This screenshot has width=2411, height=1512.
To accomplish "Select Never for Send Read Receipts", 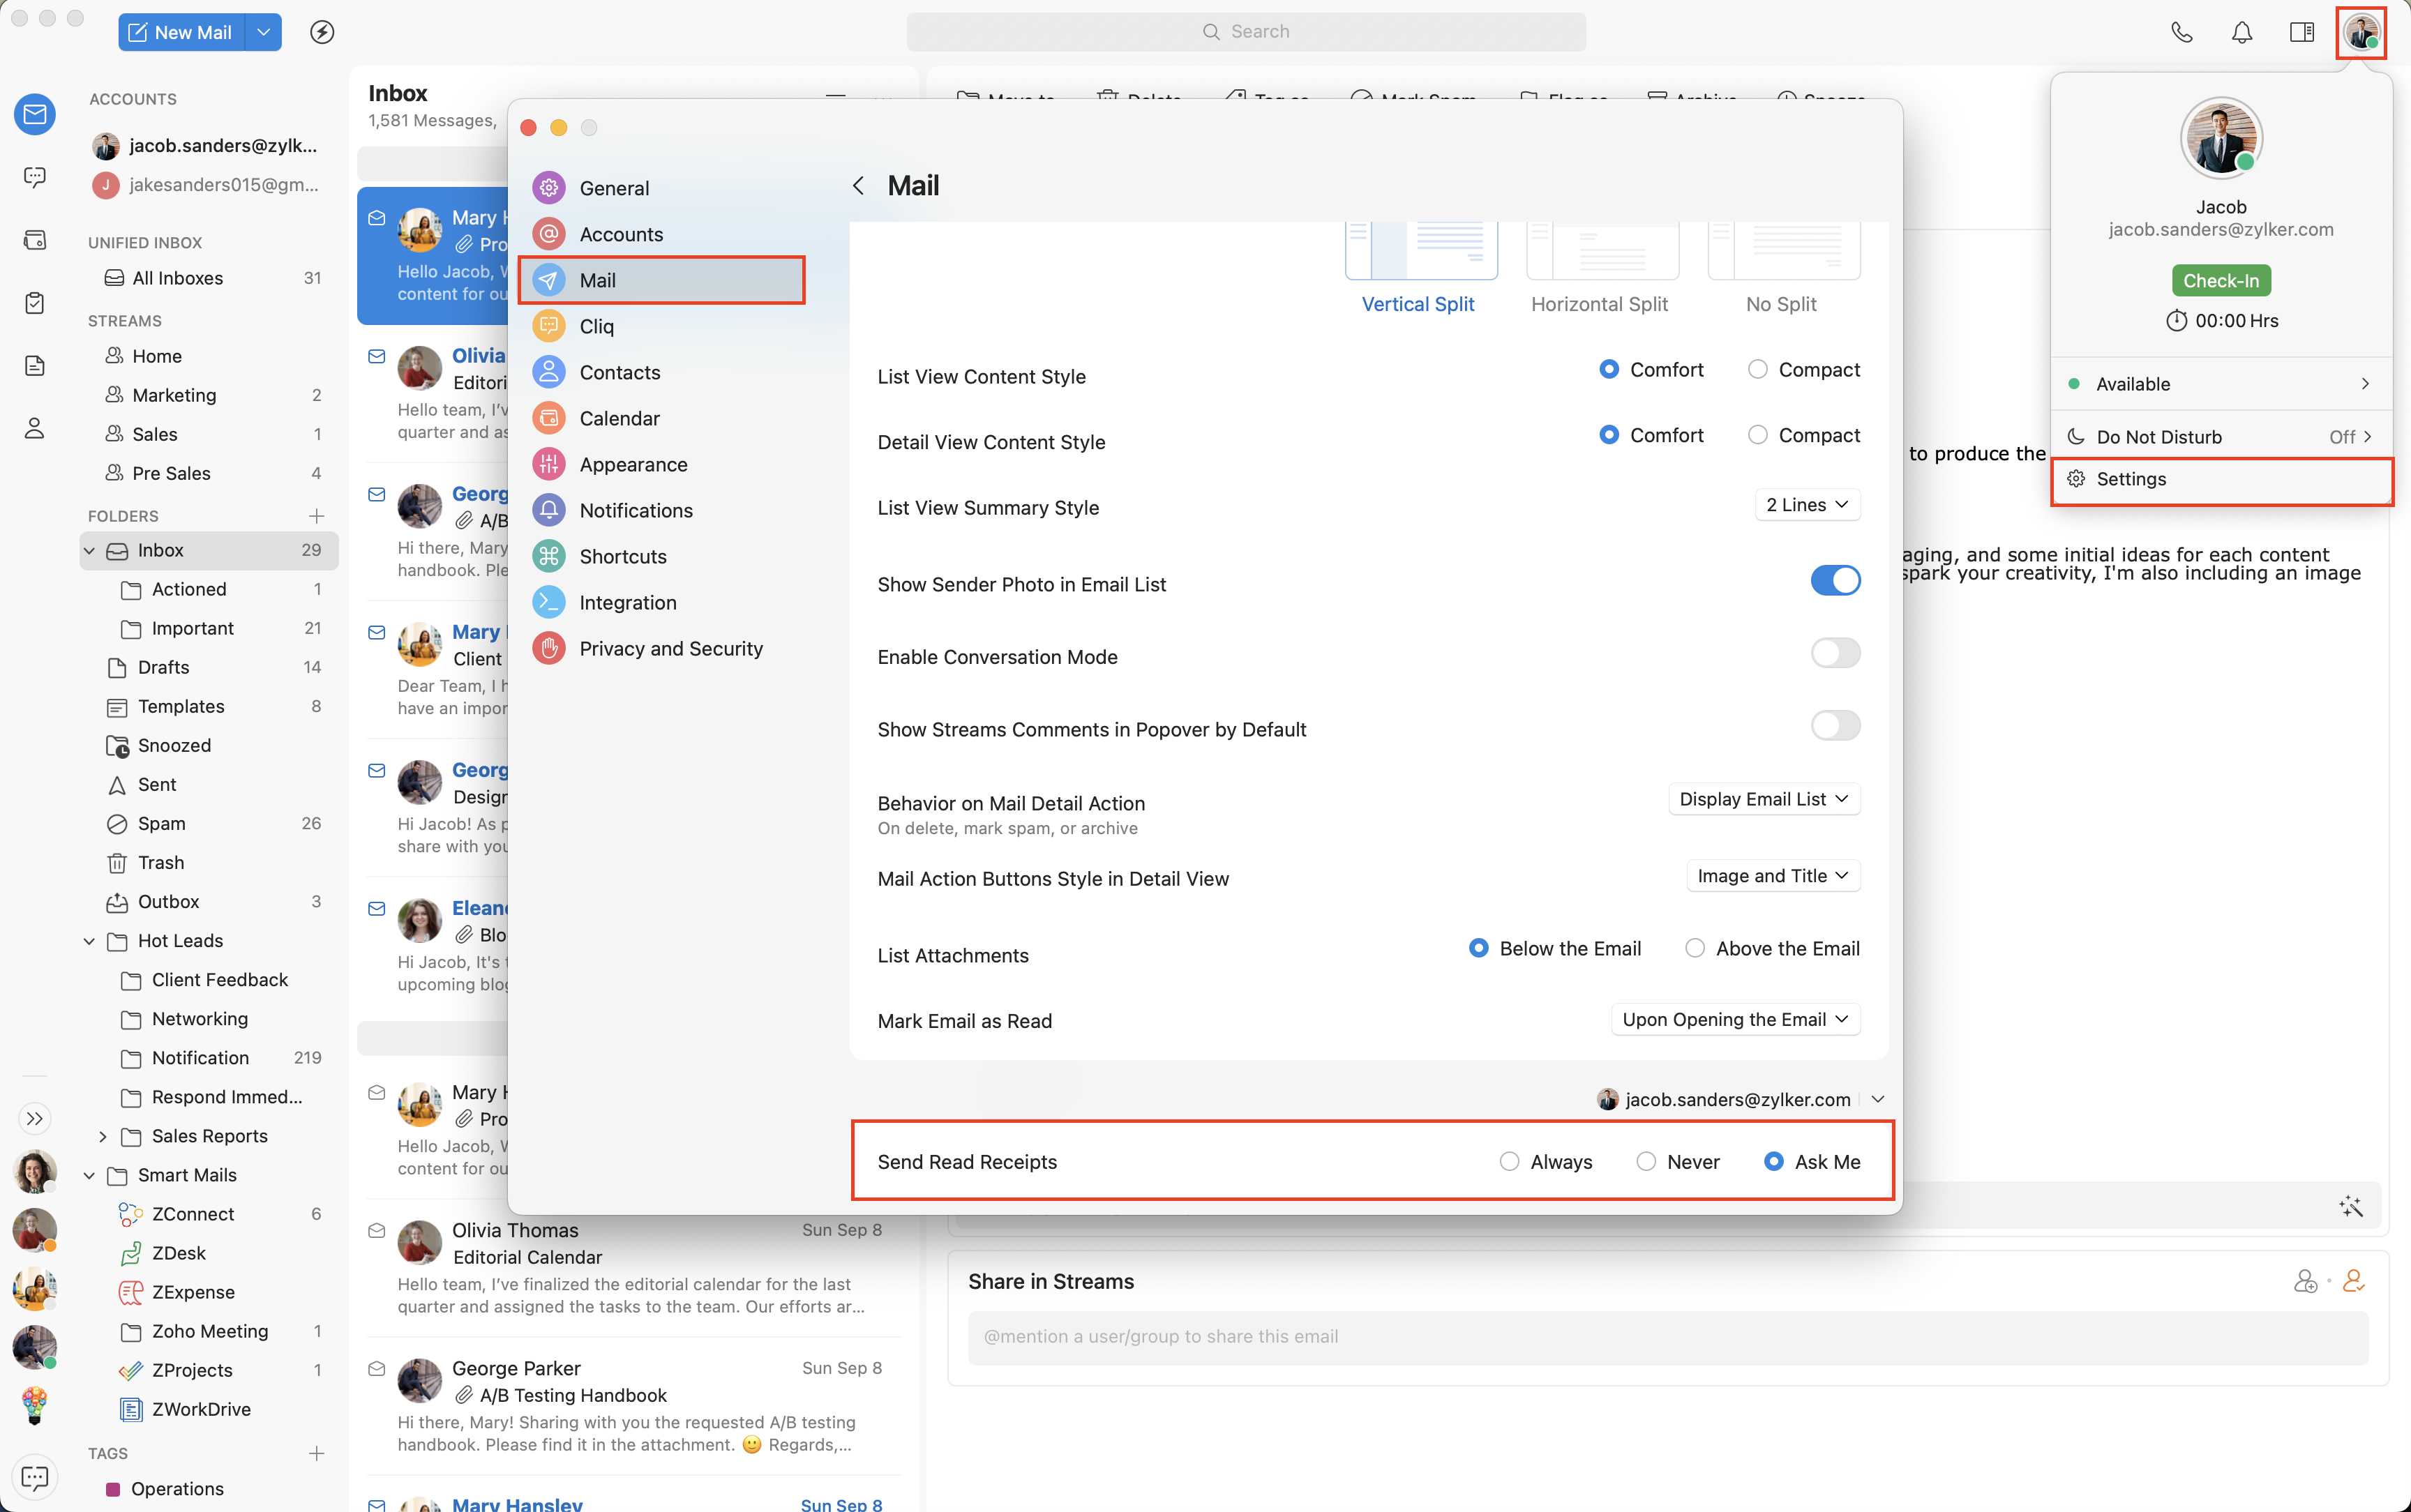I will (1646, 1162).
